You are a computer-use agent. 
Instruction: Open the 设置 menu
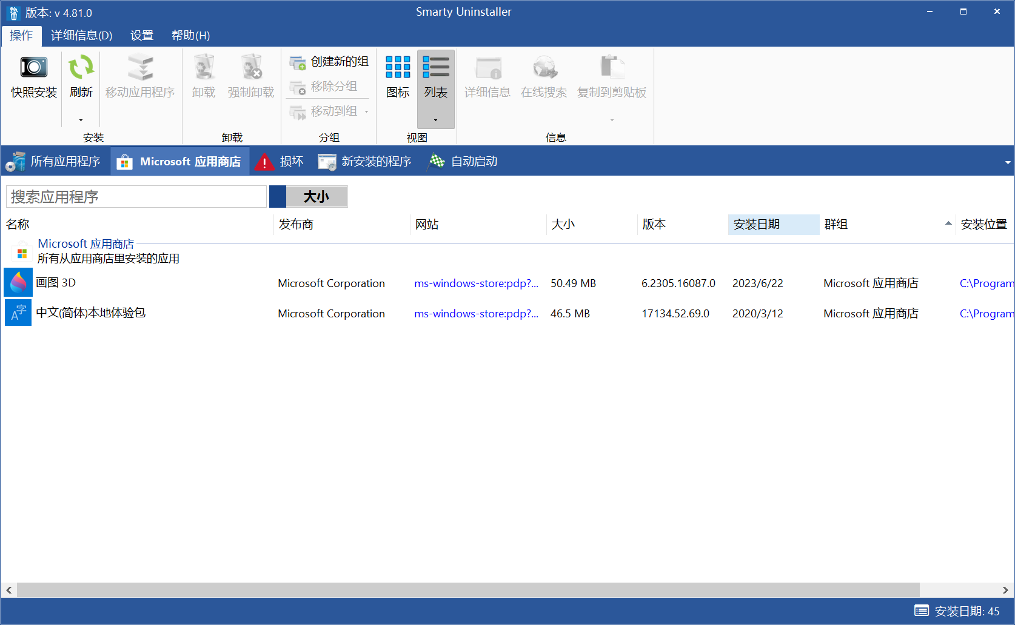[x=142, y=35]
